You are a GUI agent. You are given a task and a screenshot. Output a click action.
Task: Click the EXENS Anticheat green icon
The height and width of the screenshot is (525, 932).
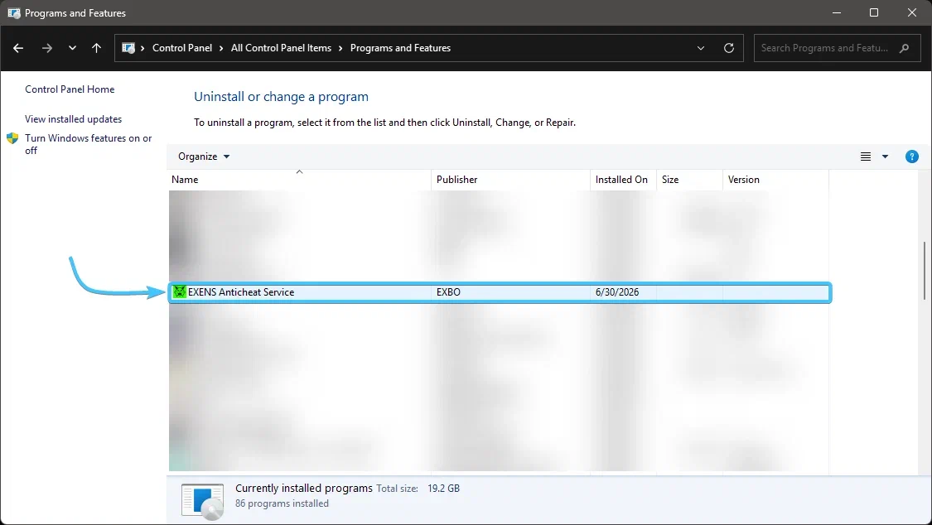179,292
